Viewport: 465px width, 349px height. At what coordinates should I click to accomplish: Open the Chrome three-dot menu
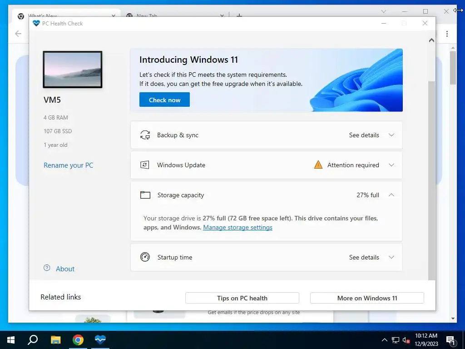coord(447,34)
